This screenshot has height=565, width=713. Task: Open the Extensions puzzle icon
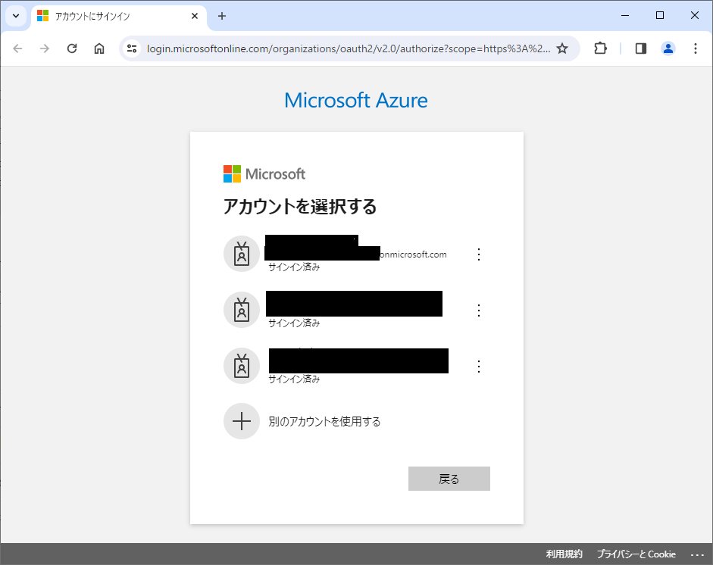tap(600, 48)
